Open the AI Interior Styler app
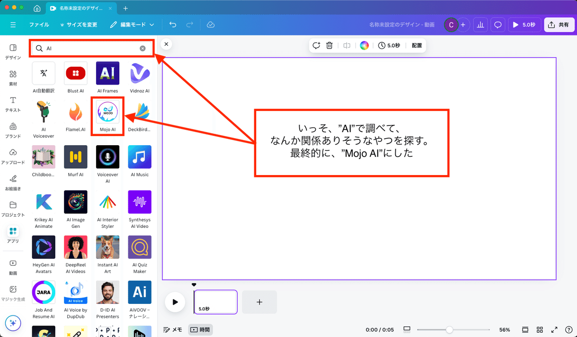577x337 pixels. [x=108, y=202]
